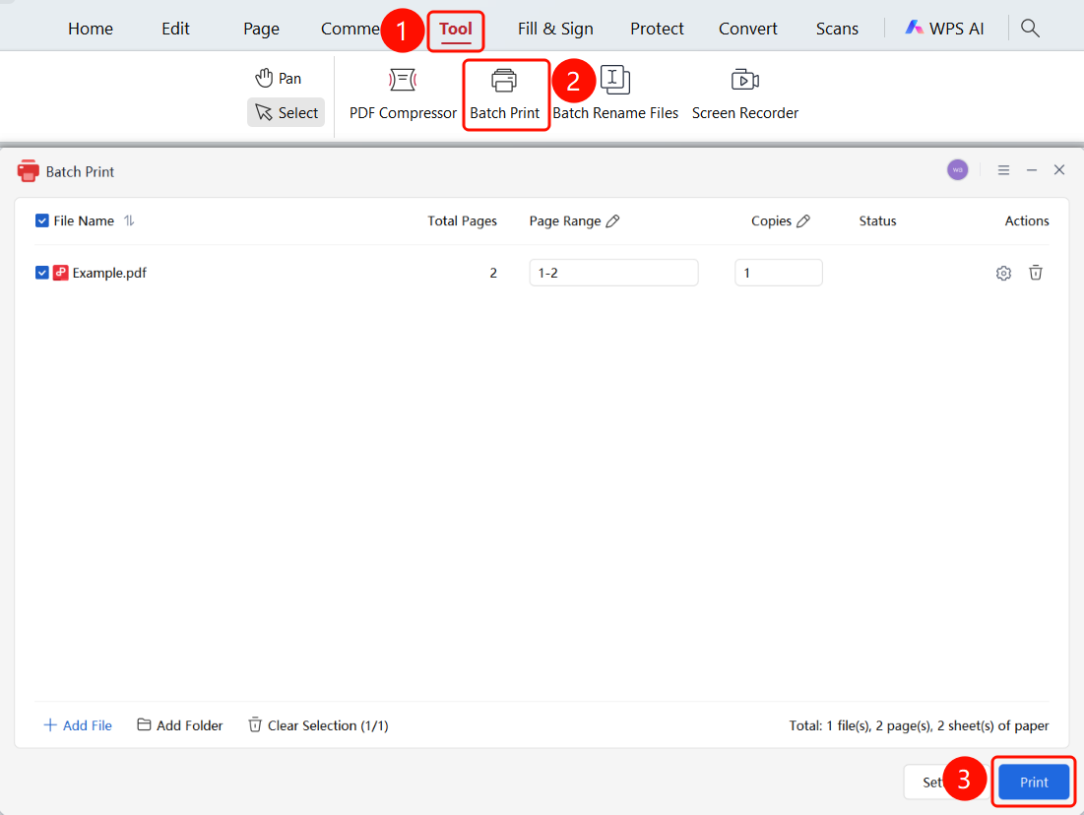
Task: Go to the Scans tab
Action: tap(837, 29)
